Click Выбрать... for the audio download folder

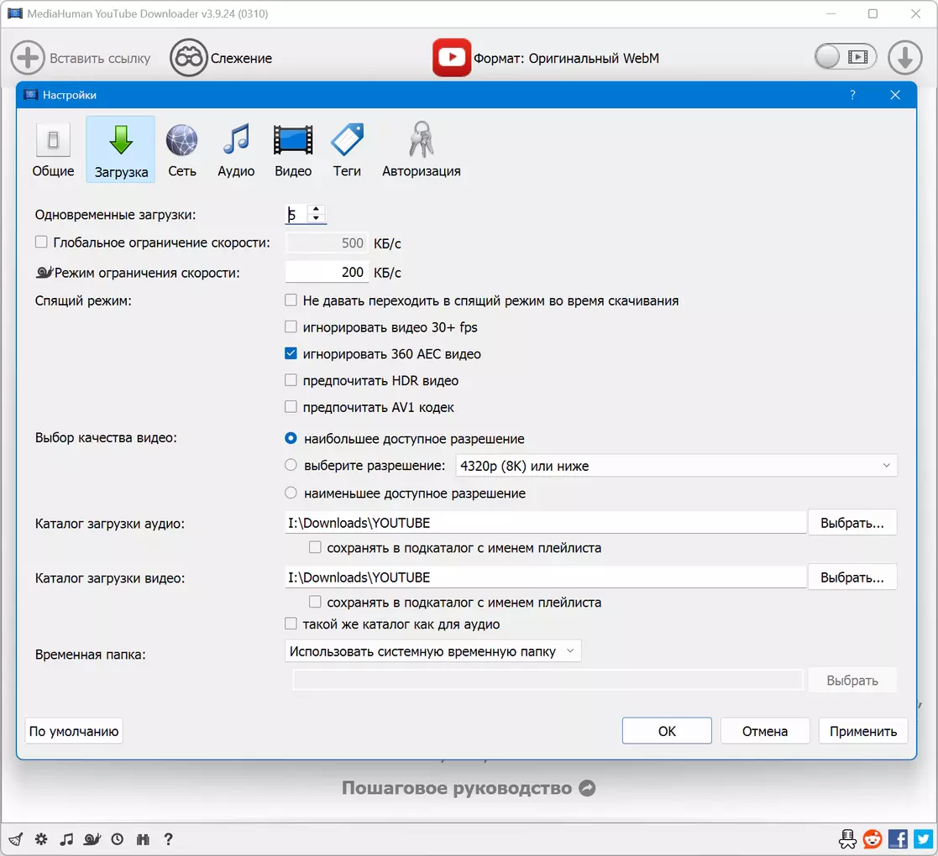(x=852, y=523)
